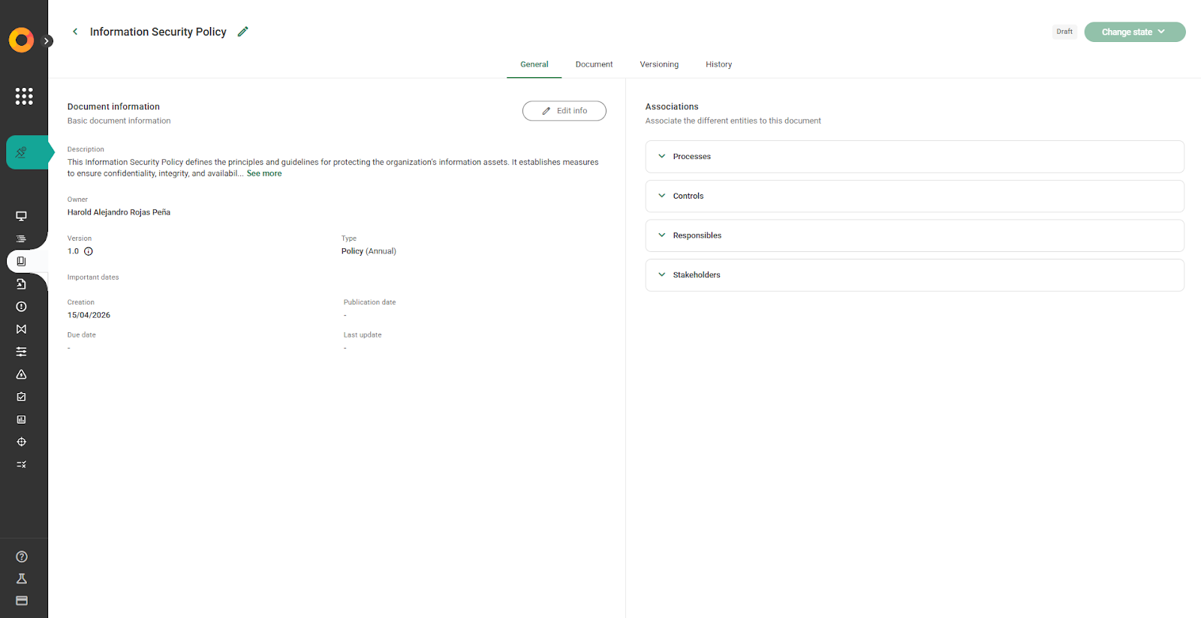Switch to the Versioning tab
The height and width of the screenshot is (618, 1201).
pos(659,64)
